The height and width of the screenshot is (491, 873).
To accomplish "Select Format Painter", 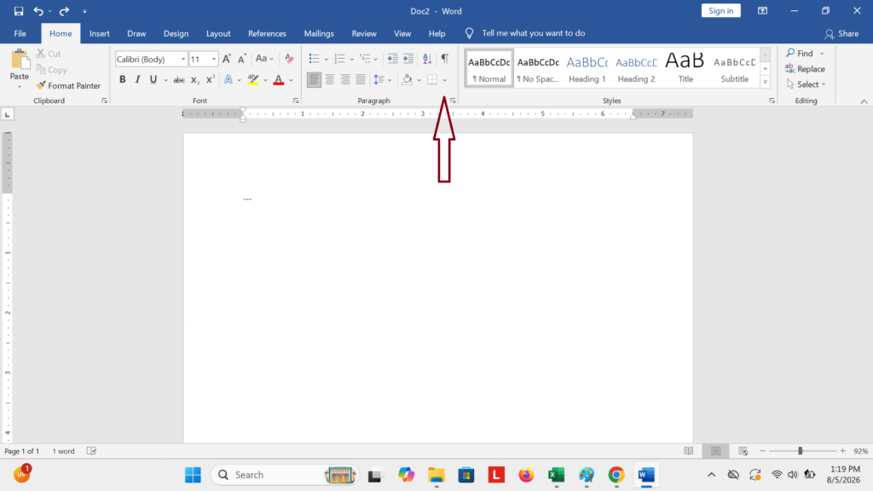I will click(68, 86).
